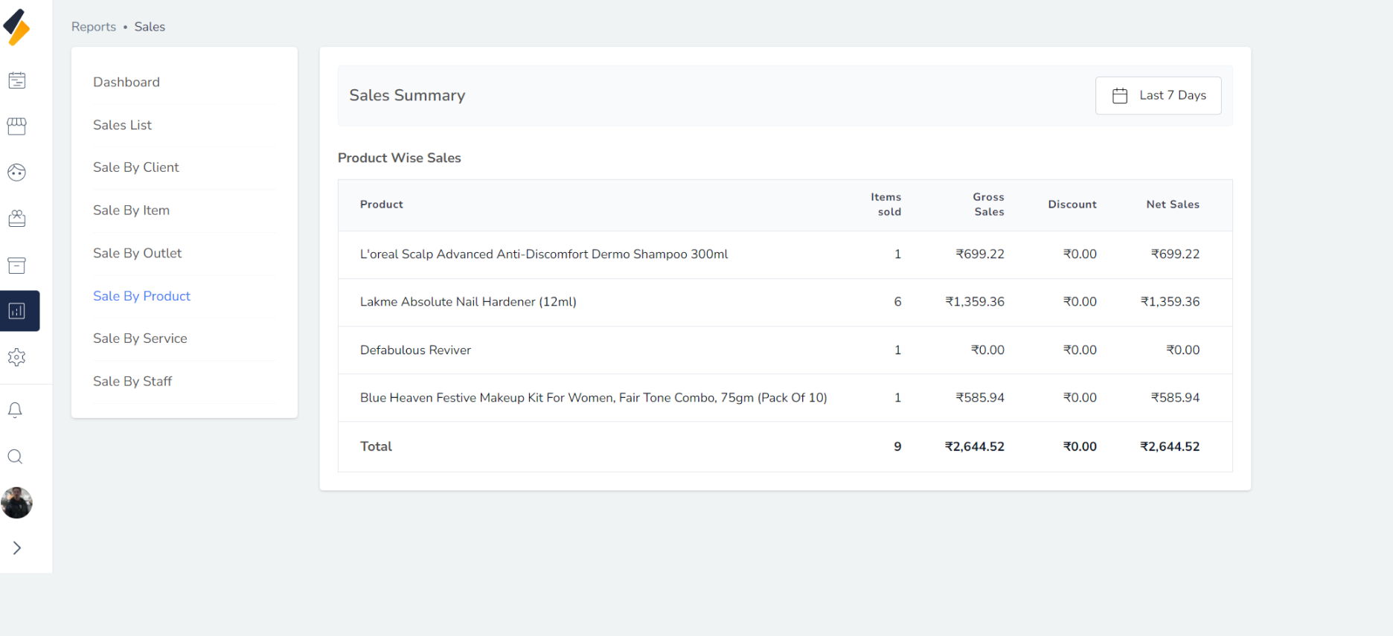Open the notifications bell icon
The image size is (1393, 636).
click(x=15, y=410)
